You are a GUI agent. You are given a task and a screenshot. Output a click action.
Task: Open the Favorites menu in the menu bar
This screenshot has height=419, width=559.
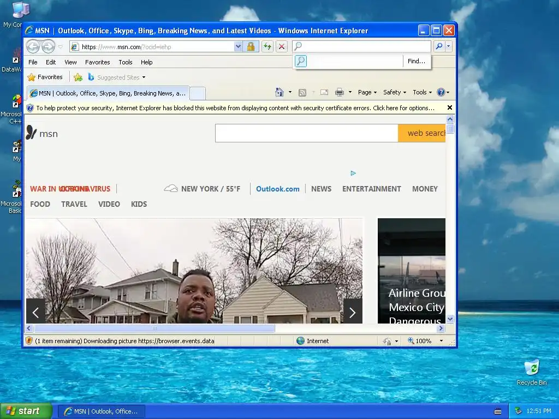pyautogui.click(x=97, y=62)
